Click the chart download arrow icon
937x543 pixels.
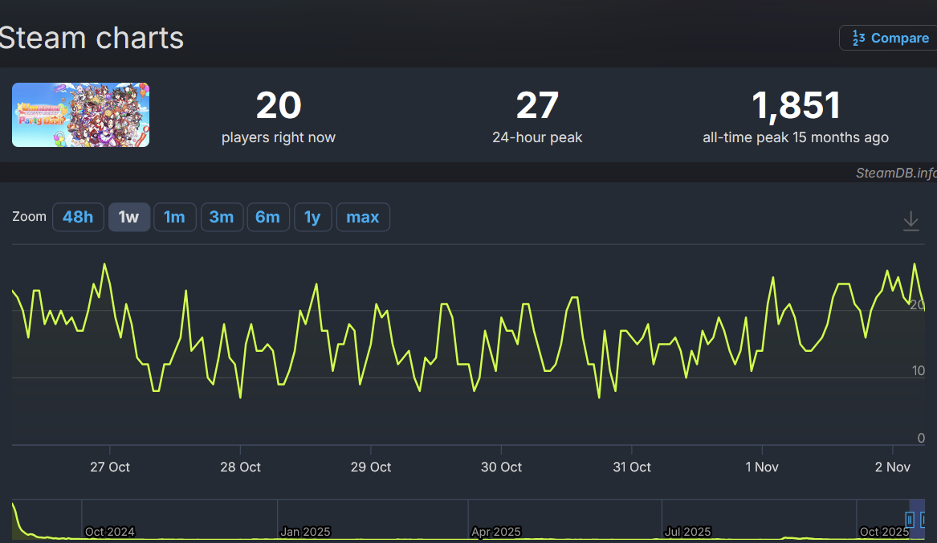(911, 221)
